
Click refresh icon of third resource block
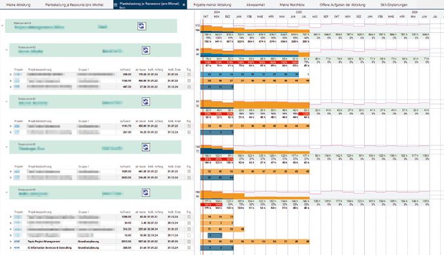point(146,102)
